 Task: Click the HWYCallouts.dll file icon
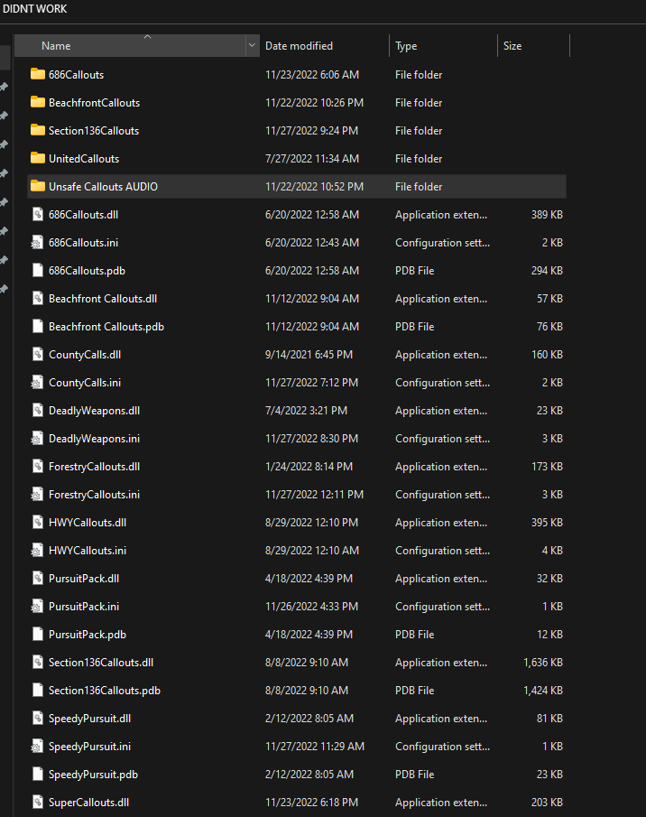(x=38, y=523)
